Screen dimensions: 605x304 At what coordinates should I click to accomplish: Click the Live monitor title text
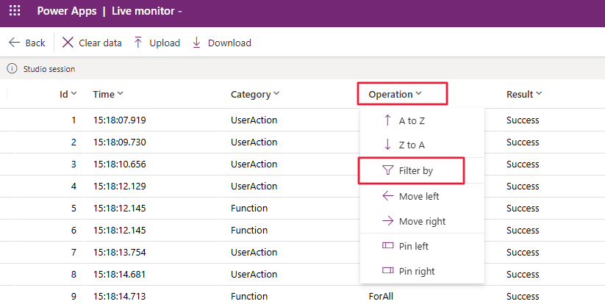coord(143,11)
